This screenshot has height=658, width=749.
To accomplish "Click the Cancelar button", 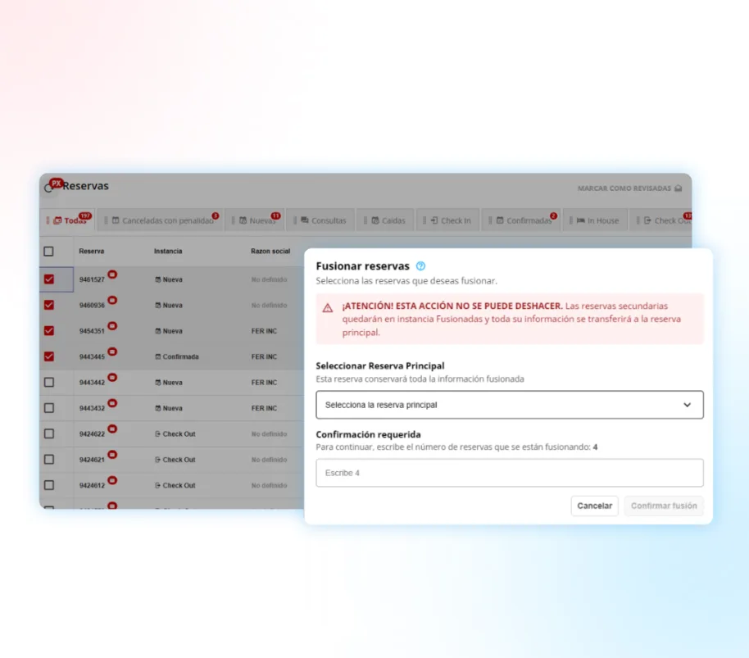I will click(594, 506).
